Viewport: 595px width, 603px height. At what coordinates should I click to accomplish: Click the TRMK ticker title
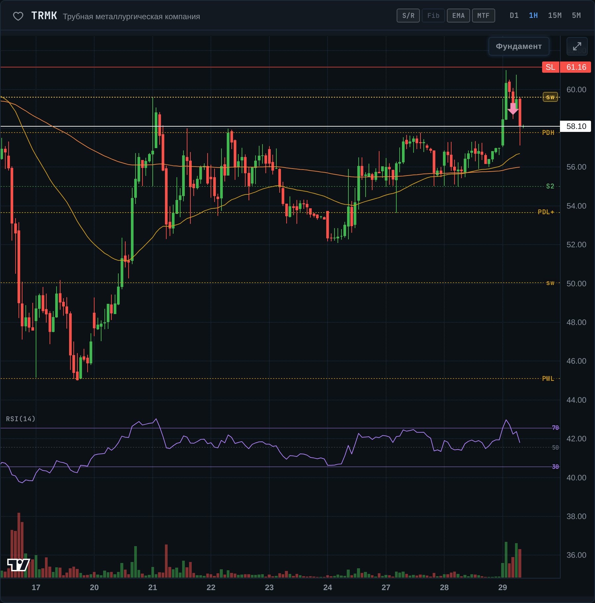[x=44, y=16]
